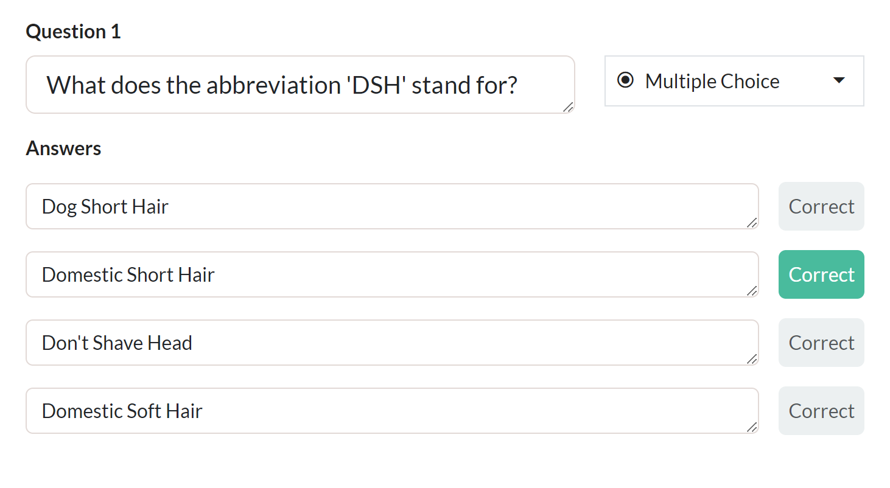Click inside the question text field

(x=300, y=85)
